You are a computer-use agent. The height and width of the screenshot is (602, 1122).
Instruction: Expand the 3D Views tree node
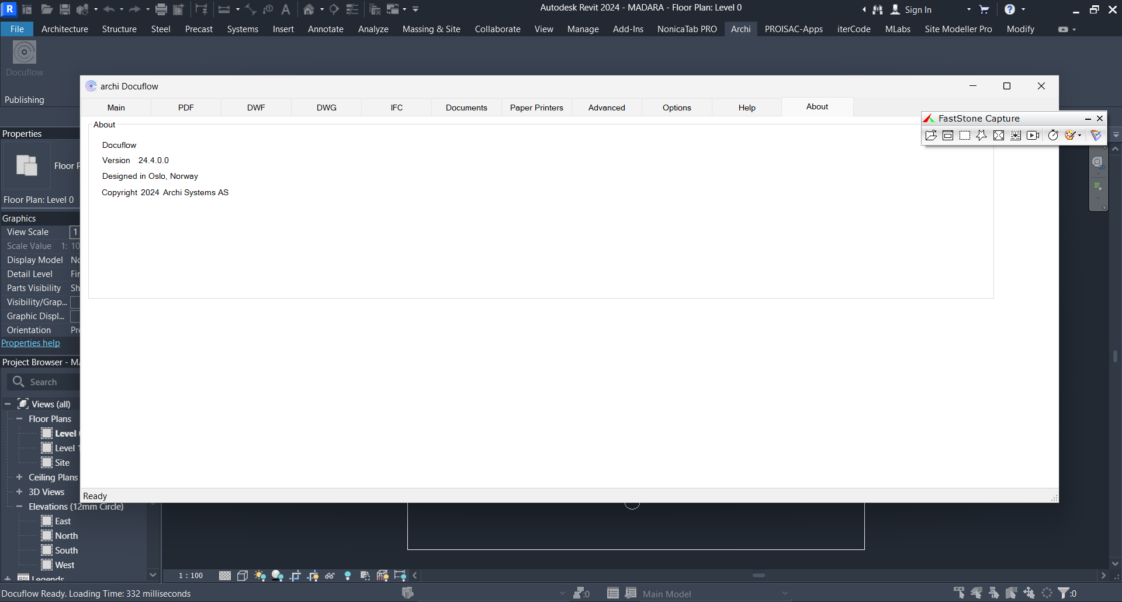pyautogui.click(x=19, y=492)
